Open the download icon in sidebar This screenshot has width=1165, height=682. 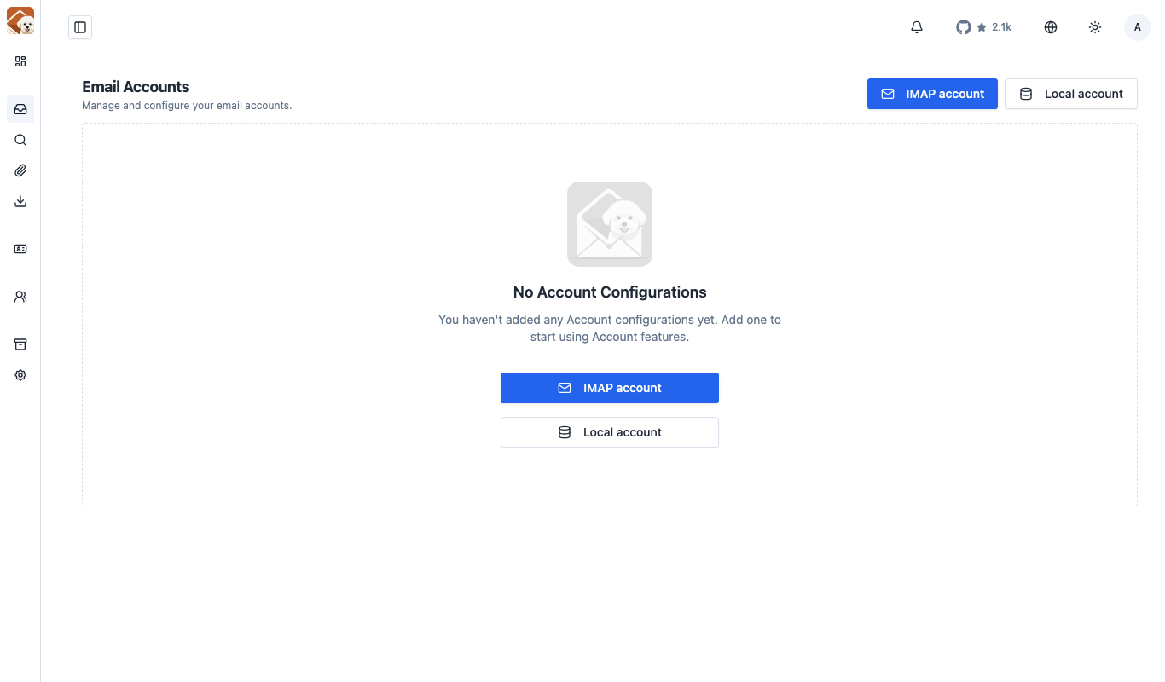pos(20,201)
